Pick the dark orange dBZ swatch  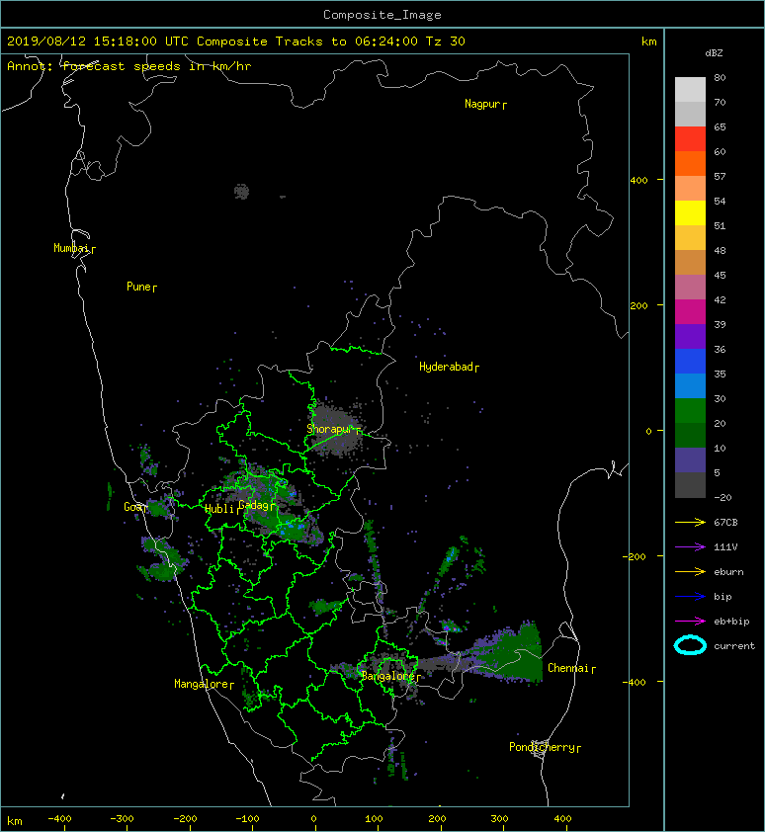coord(690,163)
